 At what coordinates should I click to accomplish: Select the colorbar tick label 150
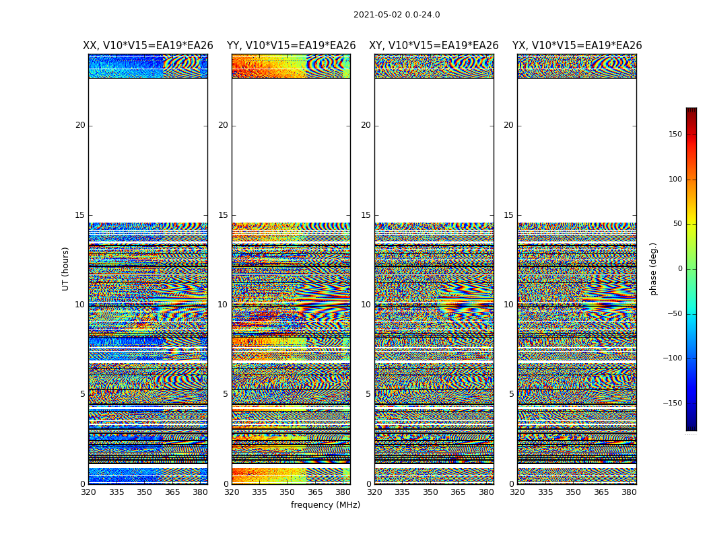675,134
